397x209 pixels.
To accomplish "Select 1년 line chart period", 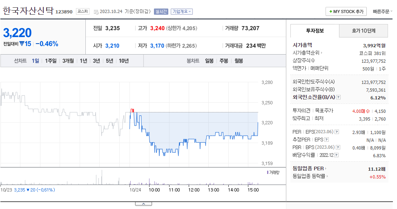I will click(x=83, y=61).
